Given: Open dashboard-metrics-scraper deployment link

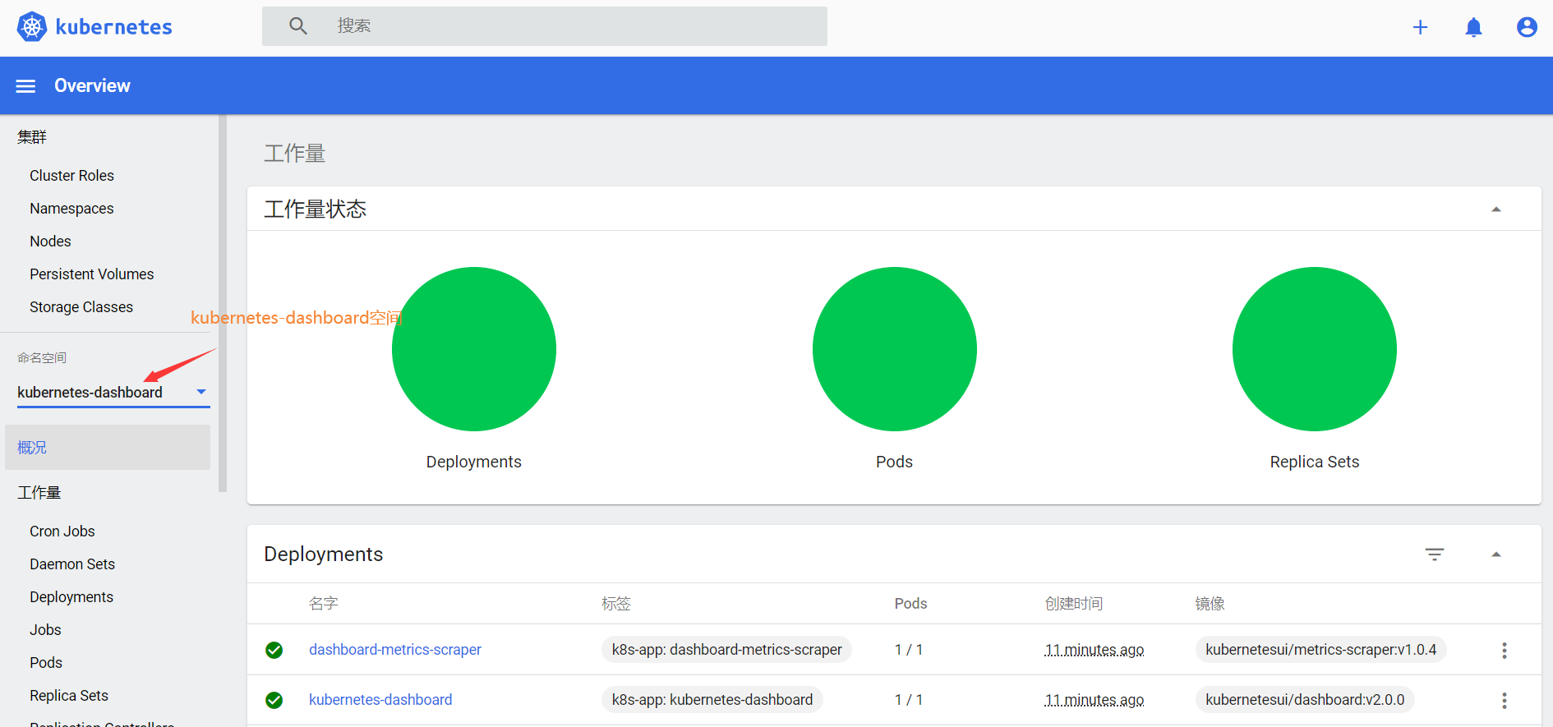Looking at the screenshot, I should pos(395,650).
